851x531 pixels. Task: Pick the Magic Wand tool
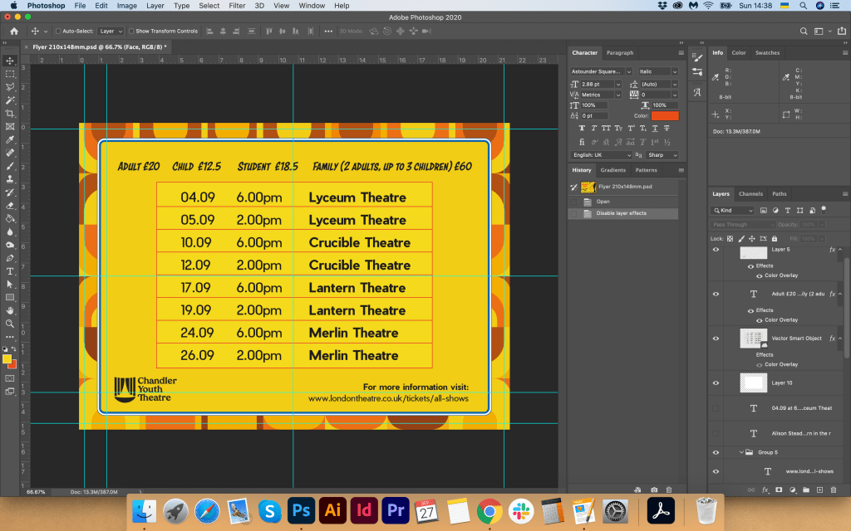point(10,100)
